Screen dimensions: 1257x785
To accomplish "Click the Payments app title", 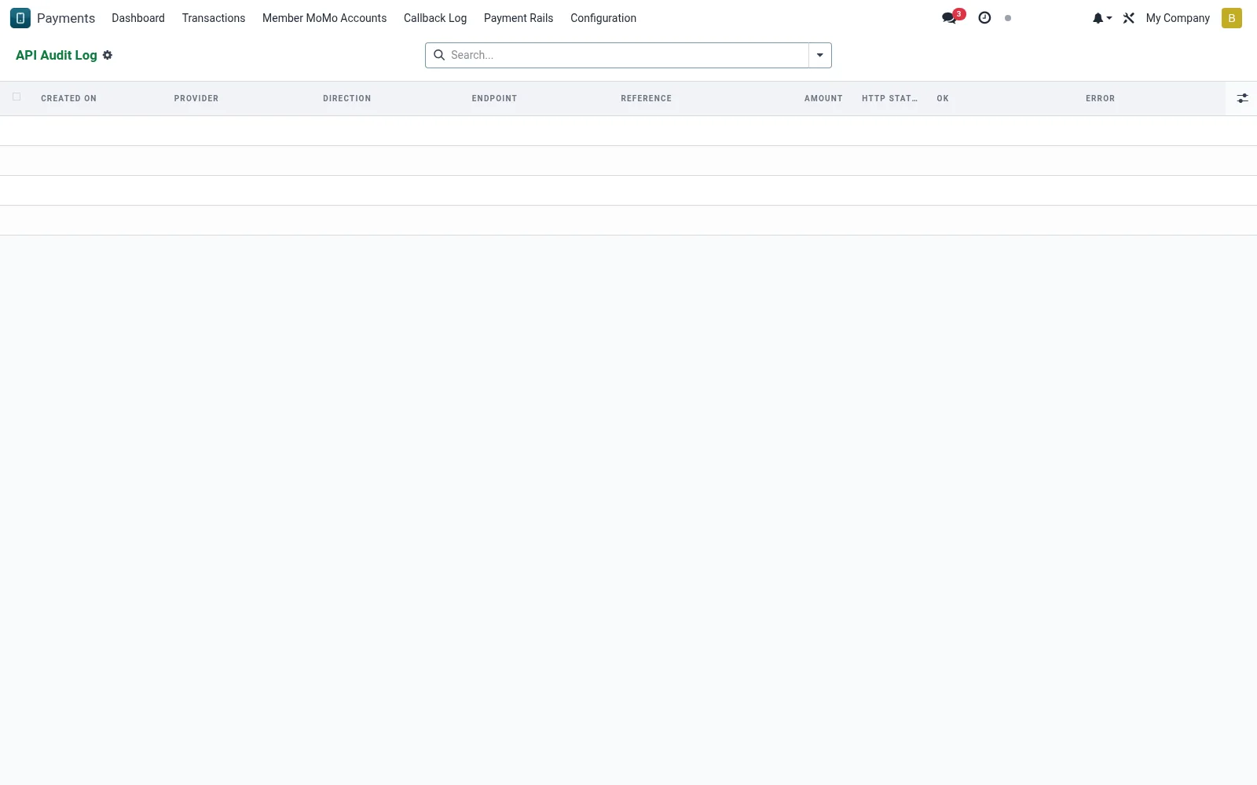I will [x=66, y=18].
